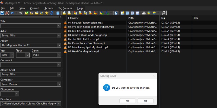Viewport: 217px width, 108px height.
Task: Click the Change directory folder icon with green check
Action: tap(27, 13)
